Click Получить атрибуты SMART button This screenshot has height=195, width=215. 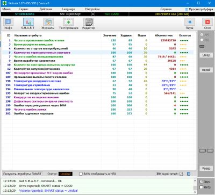pyautogui.click(x=23, y=174)
